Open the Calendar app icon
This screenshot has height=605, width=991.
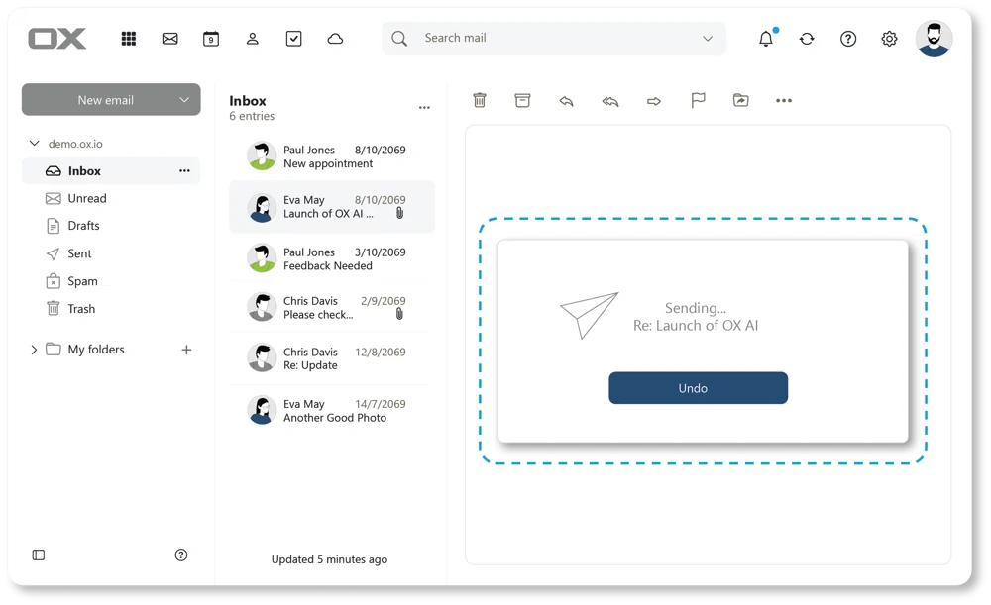[x=211, y=39]
